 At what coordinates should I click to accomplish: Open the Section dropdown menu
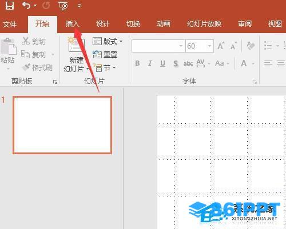pos(114,67)
